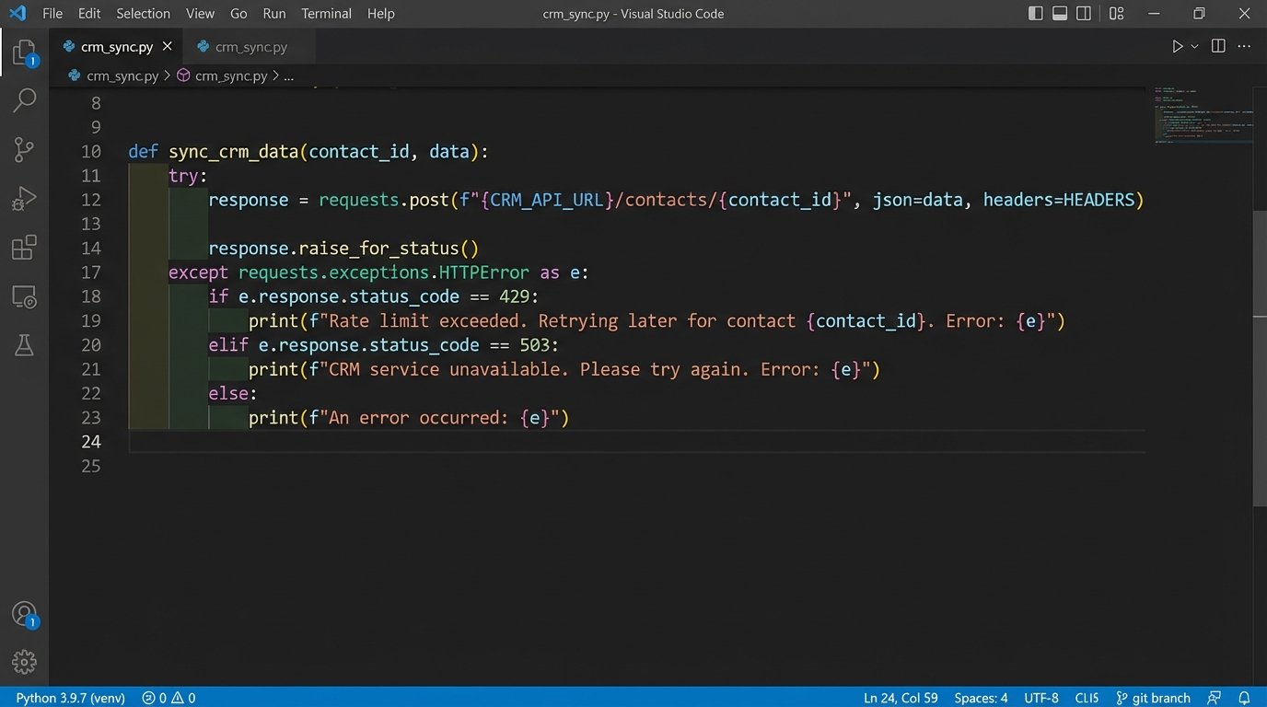
Task: Open the Testing flask icon view
Action: [x=24, y=345]
